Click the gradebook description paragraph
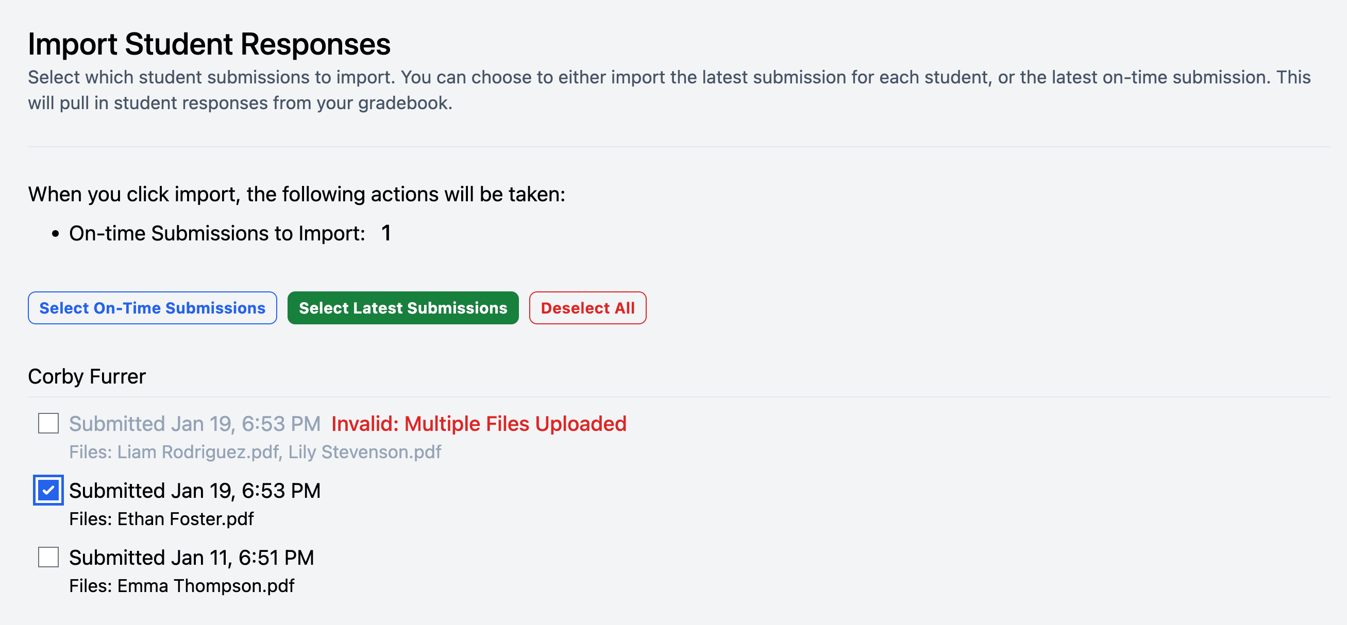 click(x=669, y=90)
